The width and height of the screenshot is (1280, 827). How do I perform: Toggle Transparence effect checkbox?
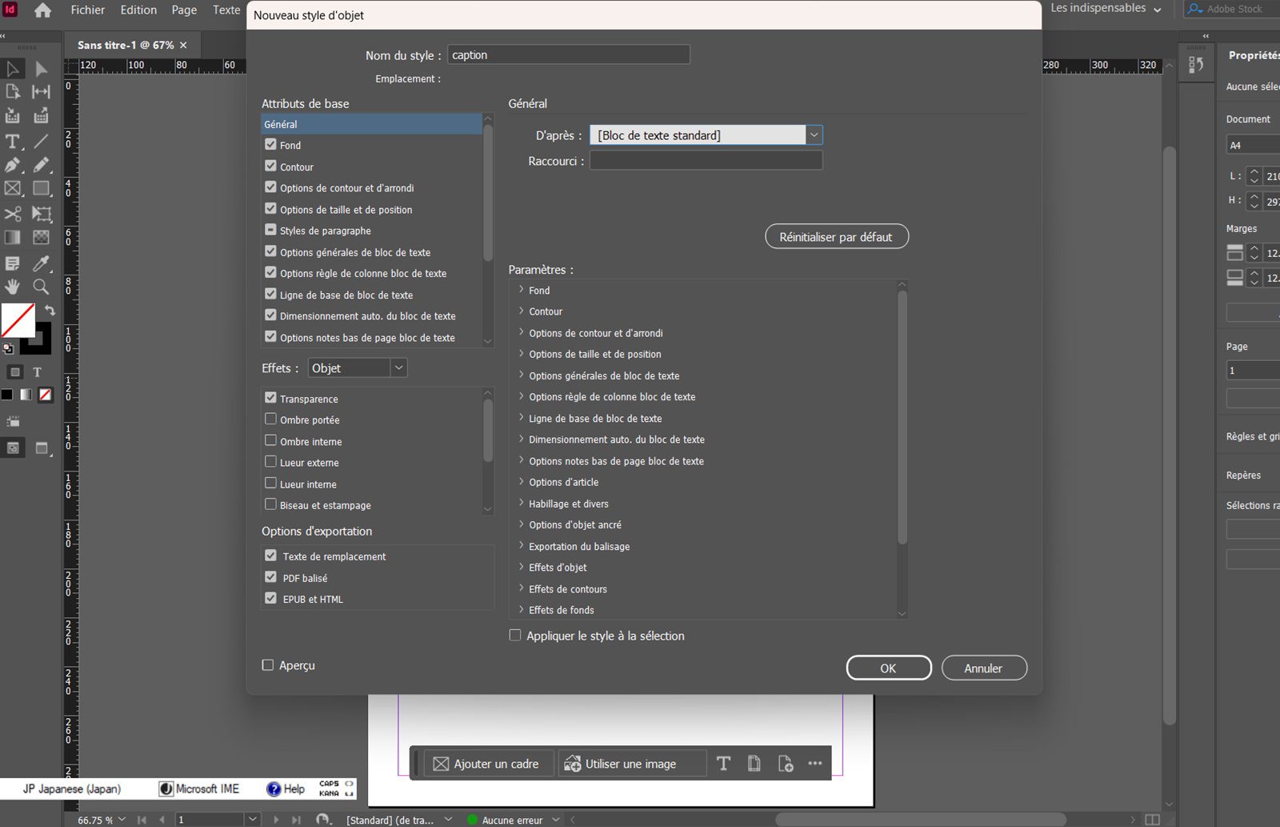(x=270, y=398)
